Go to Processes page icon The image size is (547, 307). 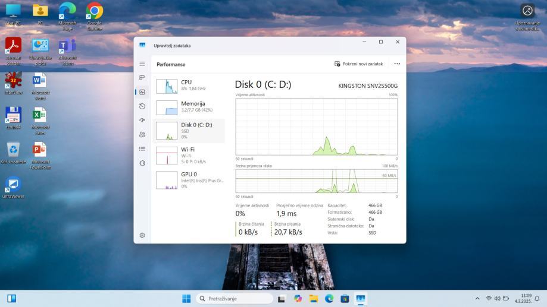pos(142,78)
